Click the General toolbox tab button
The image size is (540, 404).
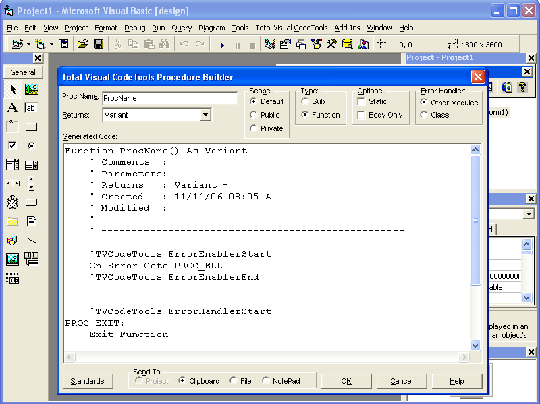pos(23,72)
